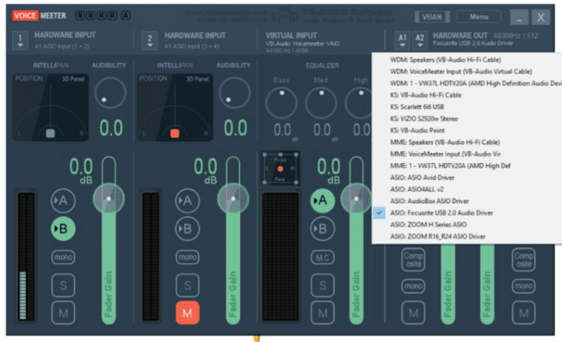Solo Hardware Input 2 strip
The image size is (562, 342).
[x=187, y=285]
